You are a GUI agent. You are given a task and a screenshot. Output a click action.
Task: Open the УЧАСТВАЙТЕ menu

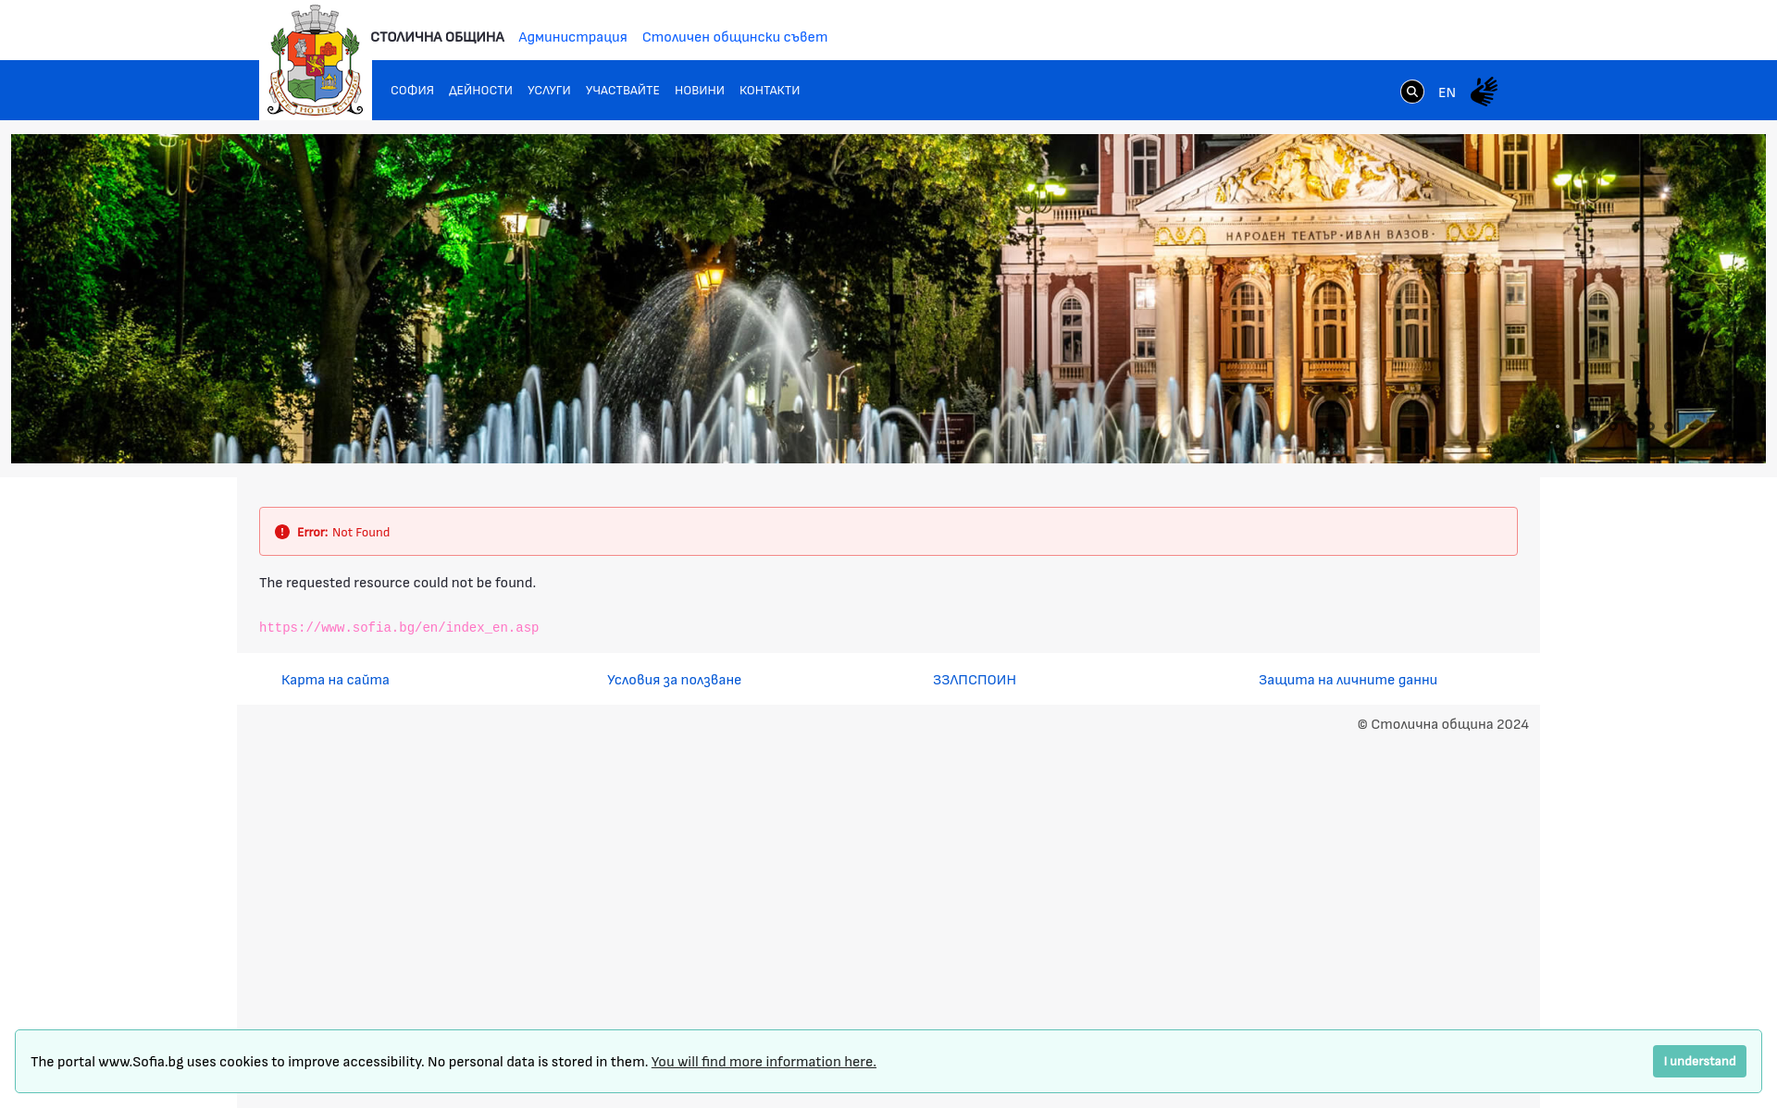(x=622, y=91)
